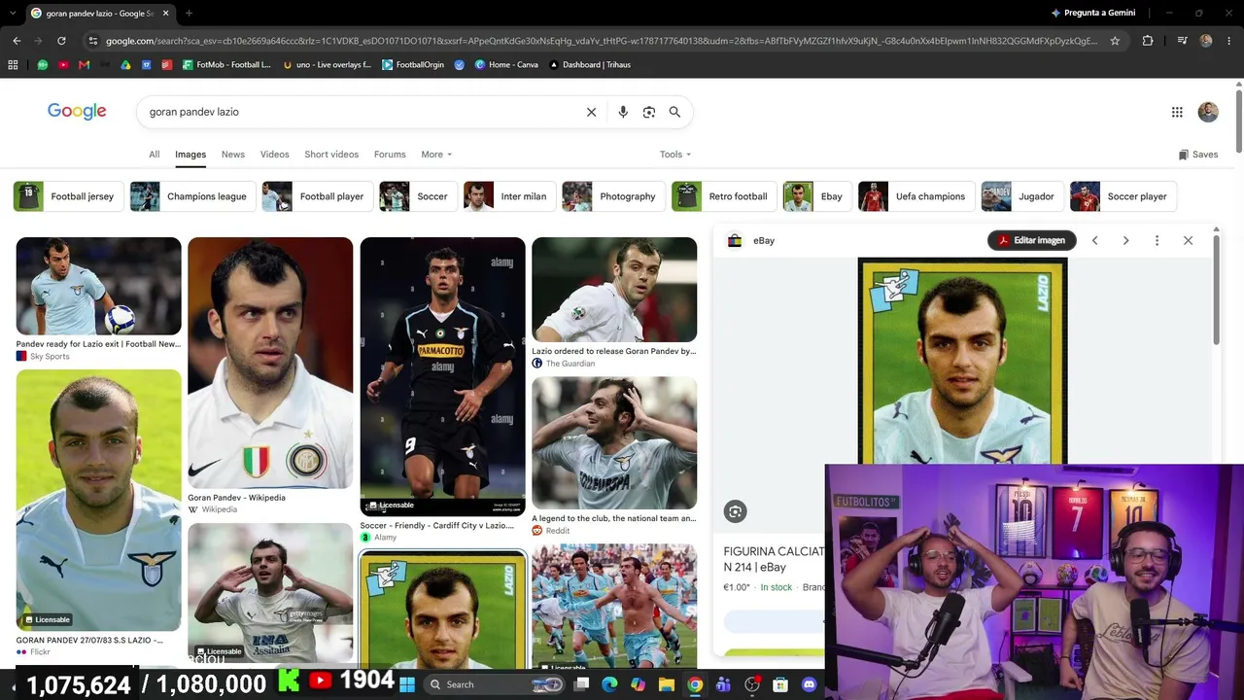Expand the Tools dropdown
1244x700 pixels.
coord(675,155)
